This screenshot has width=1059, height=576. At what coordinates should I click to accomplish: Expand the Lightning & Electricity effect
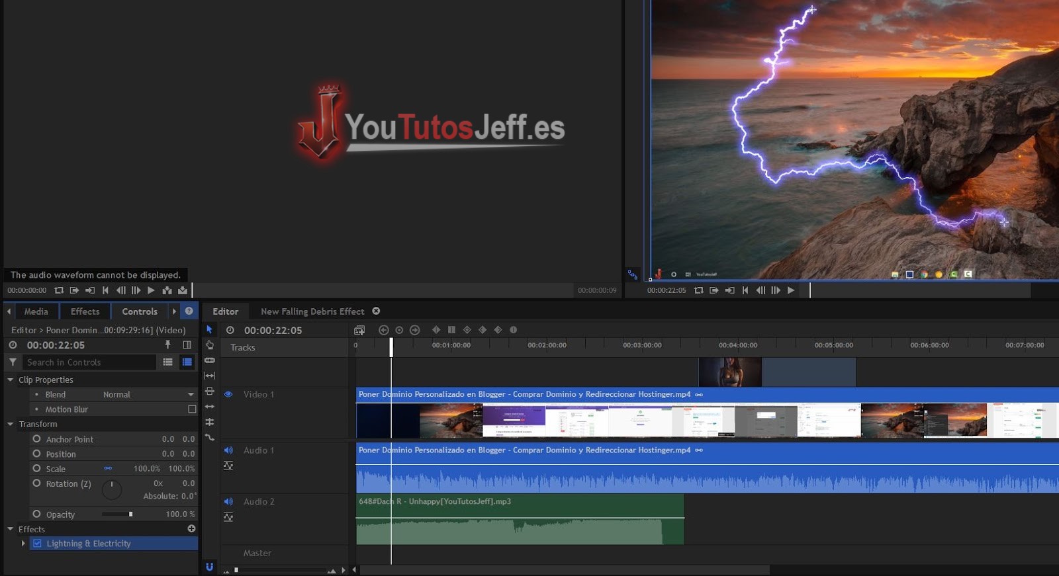23,544
